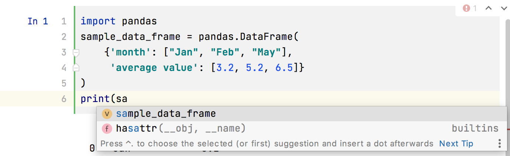Place cursor after 'print(sa' on line 6

(128, 99)
